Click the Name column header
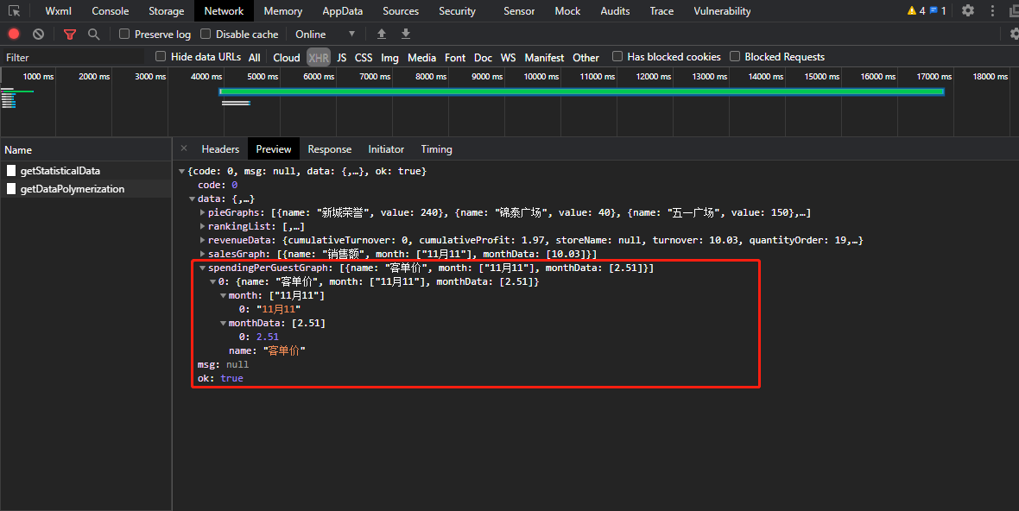The image size is (1019, 511). tap(85, 150)
